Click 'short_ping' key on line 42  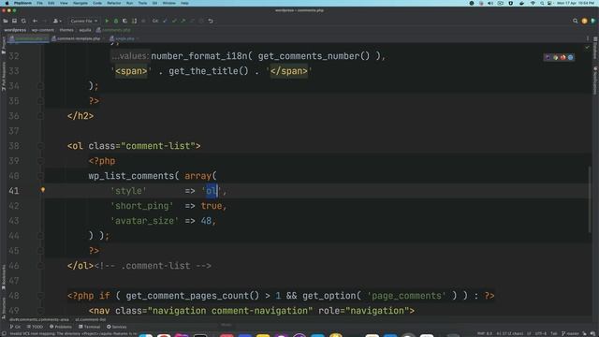click(141, 206)
